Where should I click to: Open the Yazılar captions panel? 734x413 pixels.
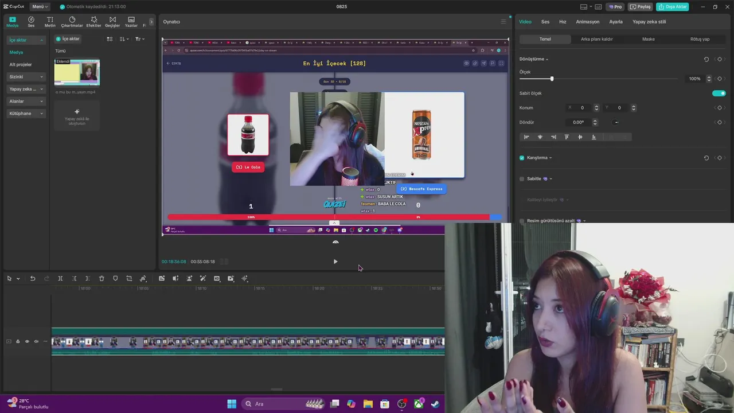(x=131, y=22)
